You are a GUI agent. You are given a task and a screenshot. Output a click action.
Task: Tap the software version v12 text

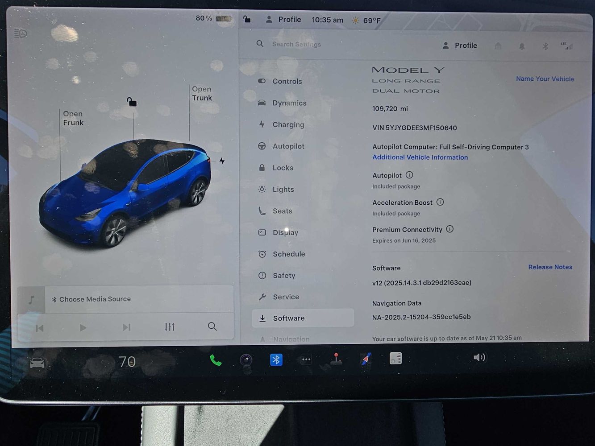[422, 283]
